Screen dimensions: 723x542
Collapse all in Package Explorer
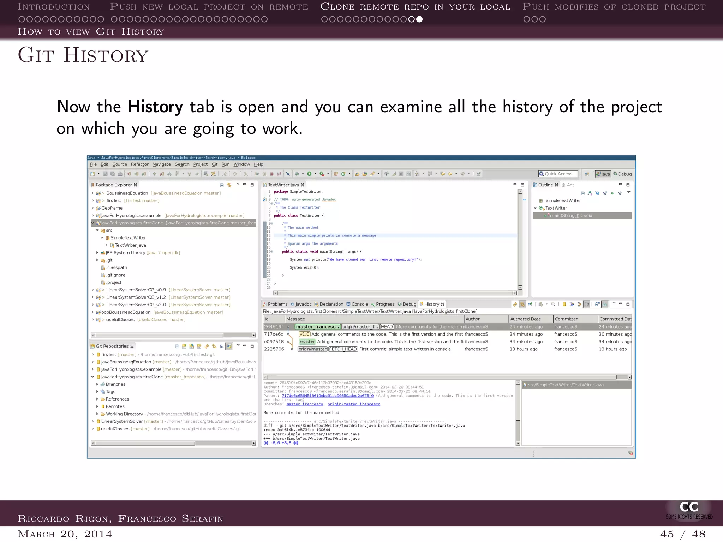tap(222, 185)
